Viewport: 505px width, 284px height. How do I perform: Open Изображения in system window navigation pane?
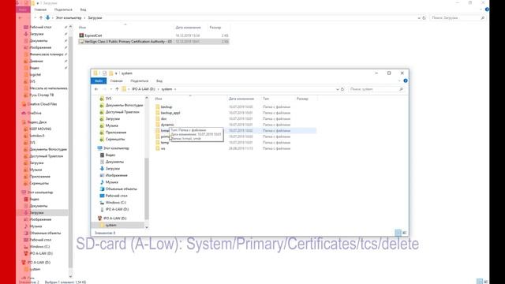116,175
